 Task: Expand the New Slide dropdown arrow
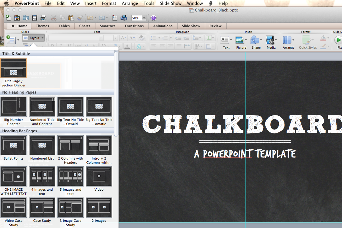pos(18,40)
